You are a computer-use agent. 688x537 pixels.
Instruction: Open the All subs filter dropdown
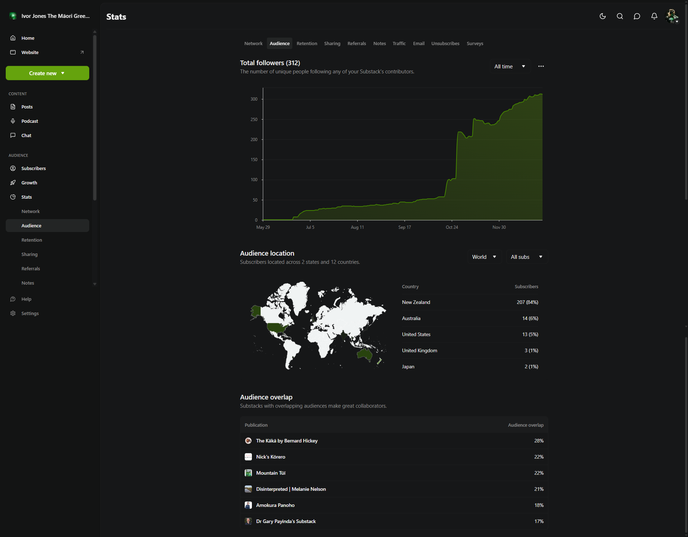[x=526, y=257]
